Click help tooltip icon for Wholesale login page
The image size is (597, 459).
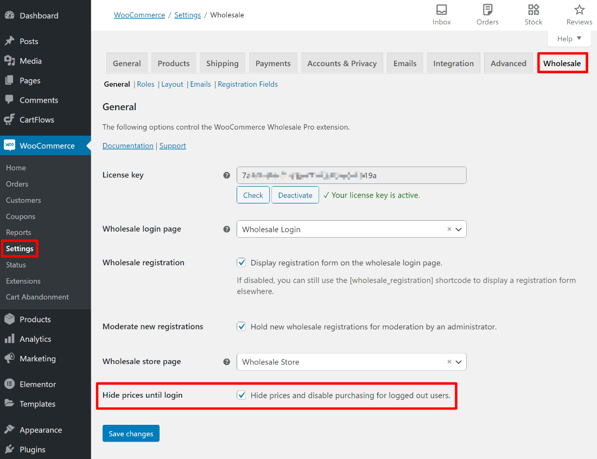pyautogui.click(x=226, y=229)
